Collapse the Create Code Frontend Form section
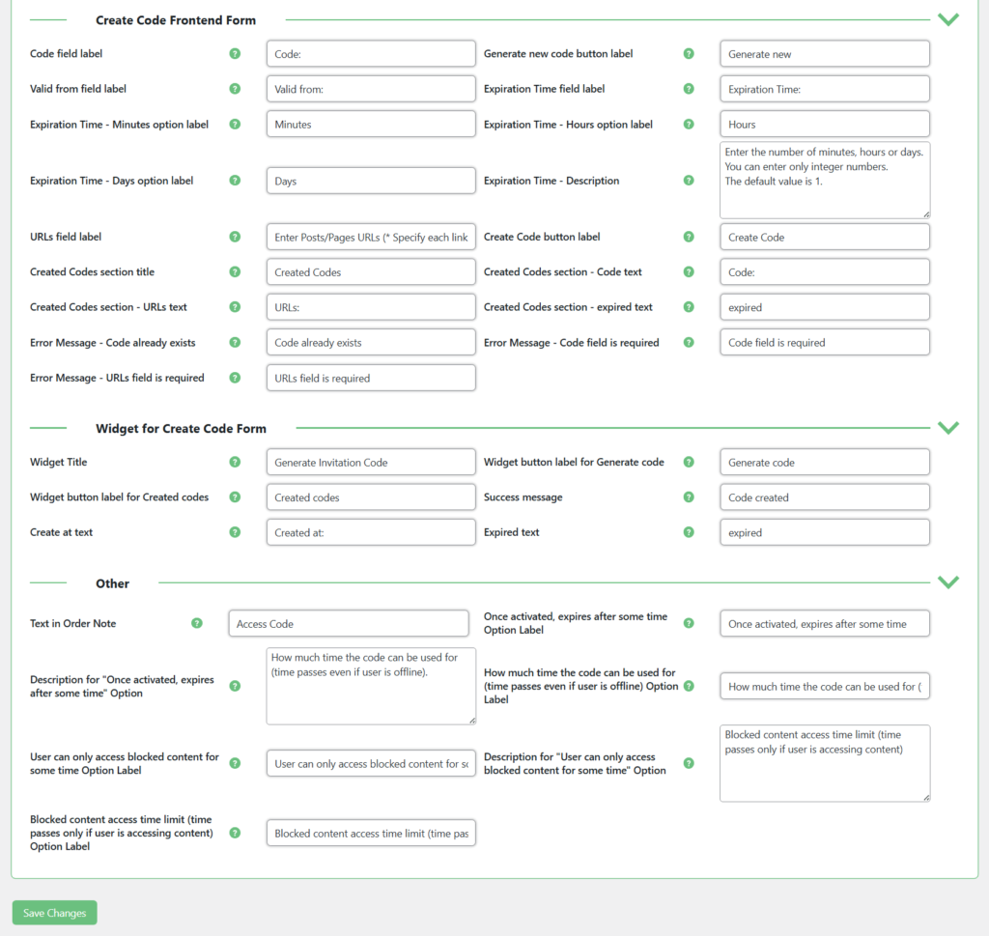Screen dimensions: 989x936 click(x=948, y=18)
